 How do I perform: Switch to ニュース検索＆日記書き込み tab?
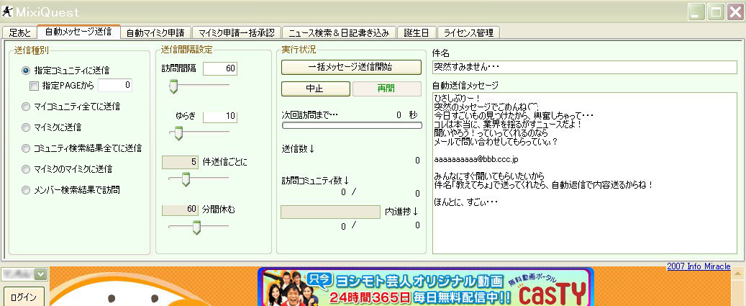339,32
